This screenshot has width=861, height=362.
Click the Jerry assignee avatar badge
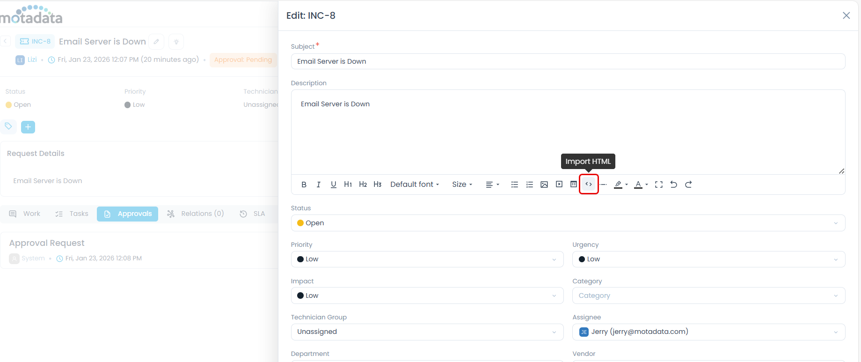click(584, 332)
